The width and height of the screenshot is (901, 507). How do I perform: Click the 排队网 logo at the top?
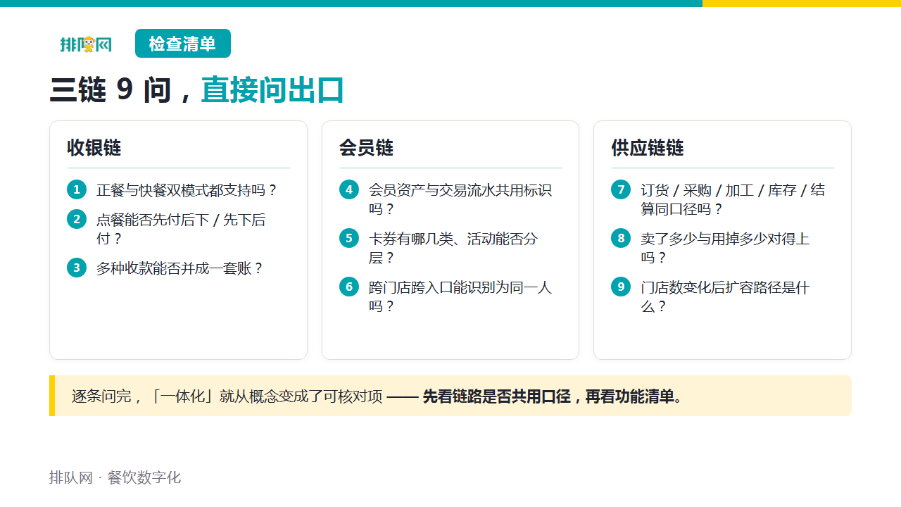point(86,44)
